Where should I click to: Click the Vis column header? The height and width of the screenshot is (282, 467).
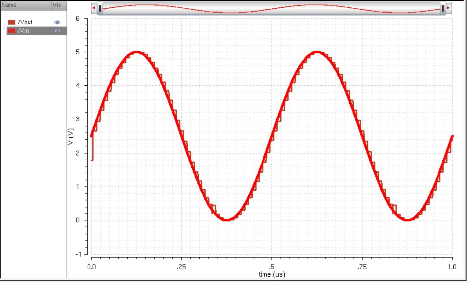point(59,5)
